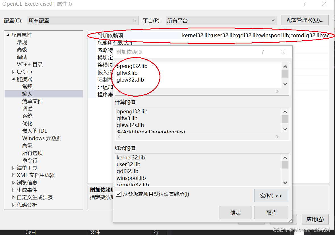Select 命令行 tree item

pos(30,160)
